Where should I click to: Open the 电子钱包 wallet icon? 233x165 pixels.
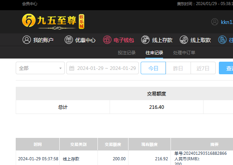point(107,40)
